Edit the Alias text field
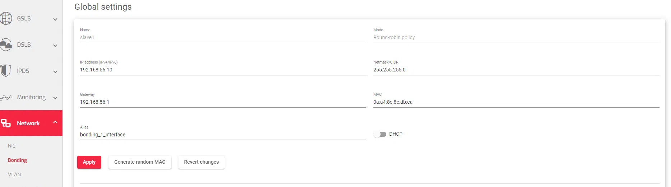 (223, 135)
